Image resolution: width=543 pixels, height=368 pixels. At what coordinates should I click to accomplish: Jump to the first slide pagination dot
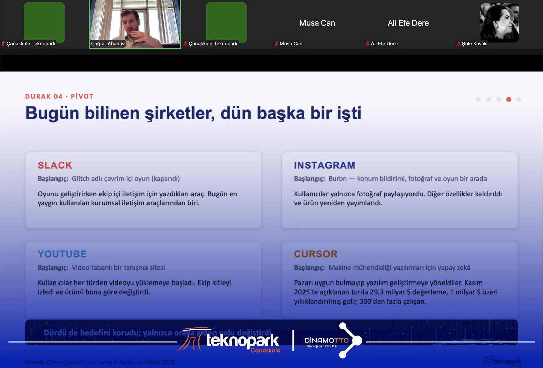tap(478, 99)
